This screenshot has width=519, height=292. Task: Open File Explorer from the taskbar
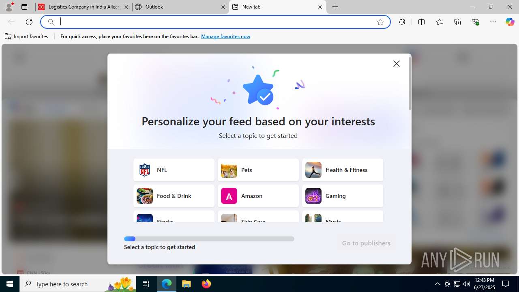[187, 284]
